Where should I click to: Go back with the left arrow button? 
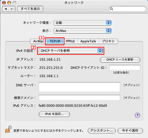(x=6, y=9)
